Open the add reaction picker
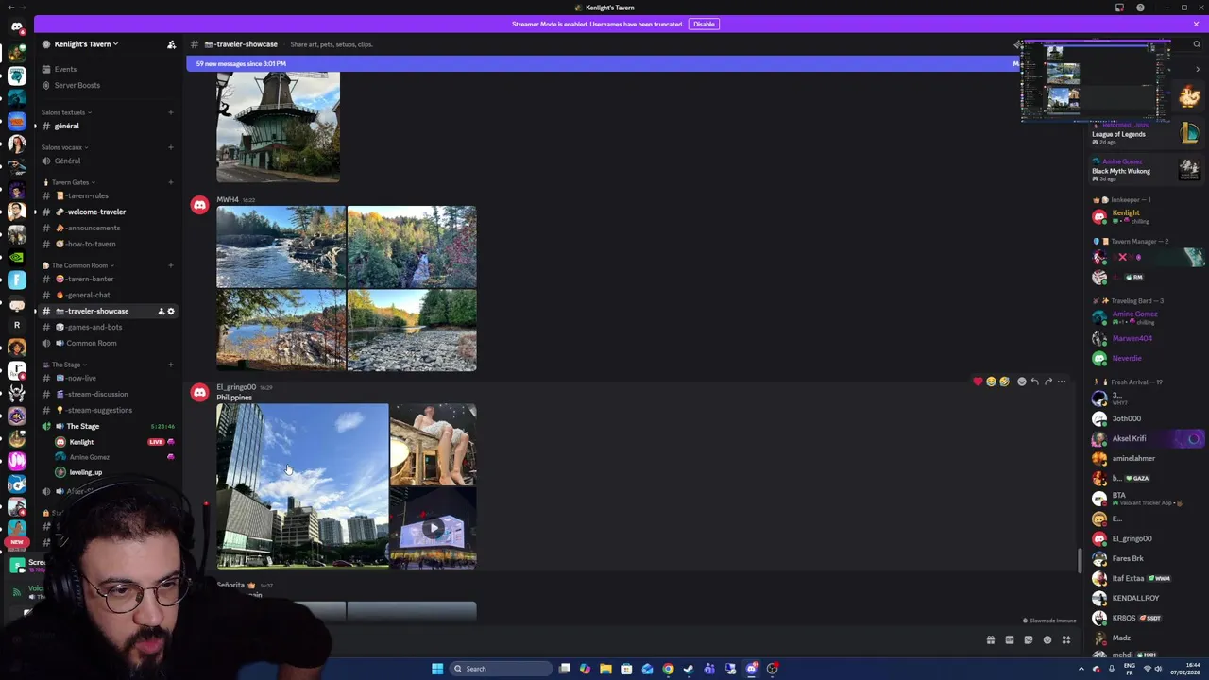Image resolution: width=1209 pixels, height=680 pixels. pos(1021,382)
